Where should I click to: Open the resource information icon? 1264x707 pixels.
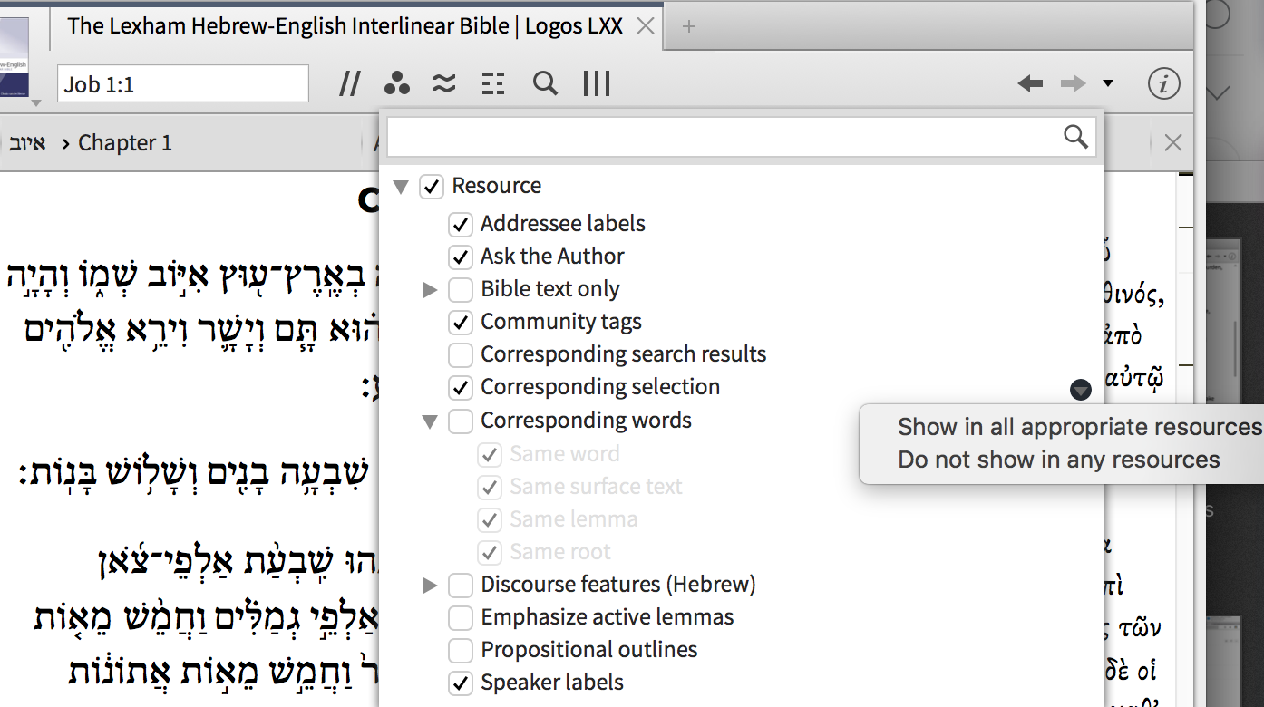(1163, 84)
